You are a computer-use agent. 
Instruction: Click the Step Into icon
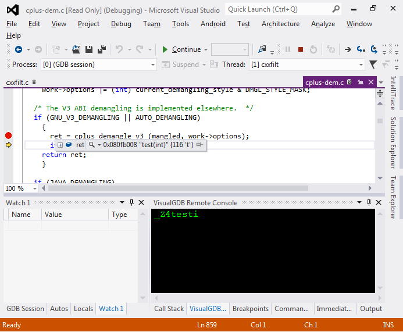361,49
